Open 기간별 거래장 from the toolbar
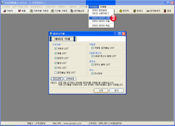Screen dimensions: 175x126 [x=59, y=11]
